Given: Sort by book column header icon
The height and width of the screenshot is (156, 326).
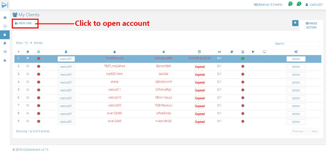Looking at the screenshot, I should tap(232, 52).
